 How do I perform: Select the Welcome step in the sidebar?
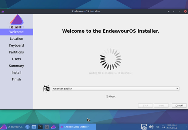tap(17, 32)
